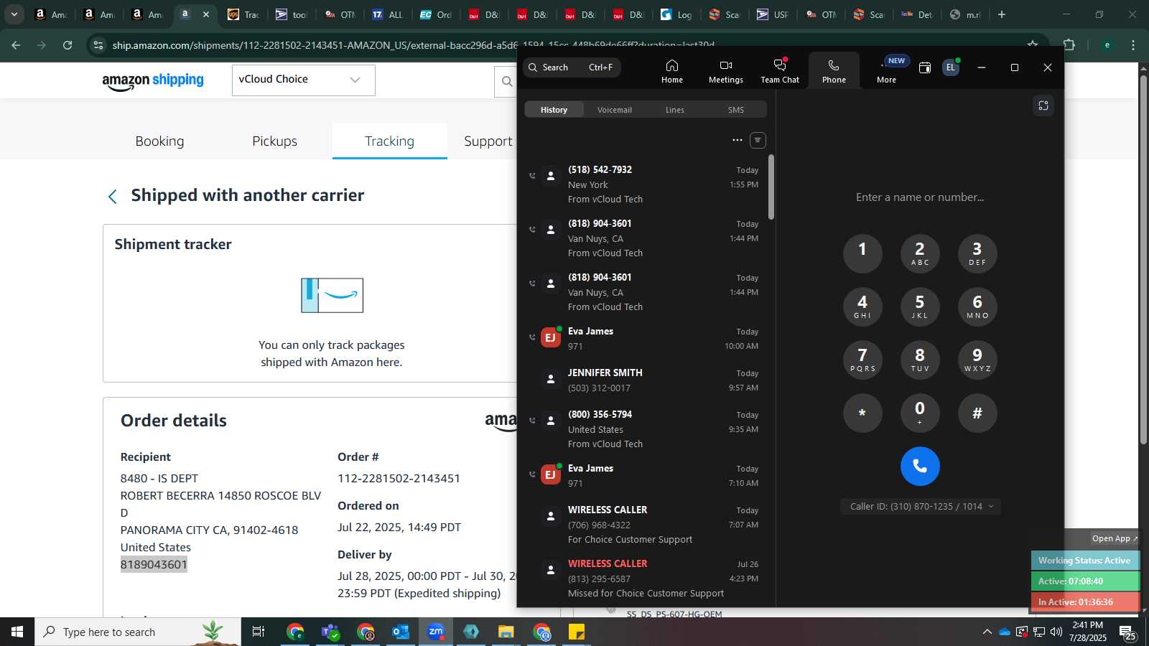Open the Home section in Zoom
This screenshot has width=1149, height=646.
pos(671,70)
